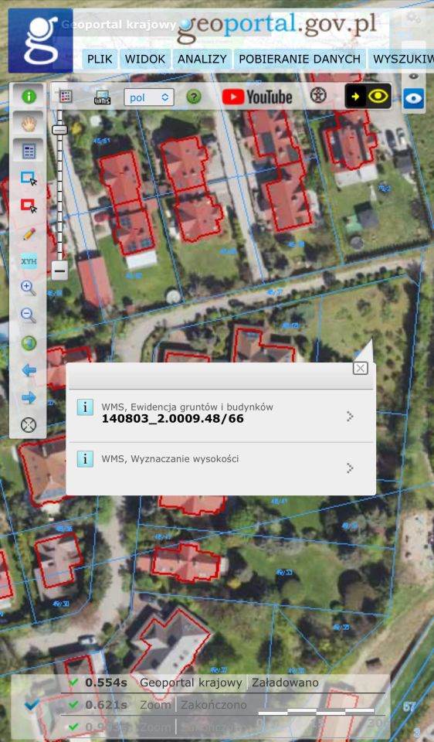Click the magnifier zoom out tool
The height and width of the screenshot is (742, 434).
[x=29, y=315]
